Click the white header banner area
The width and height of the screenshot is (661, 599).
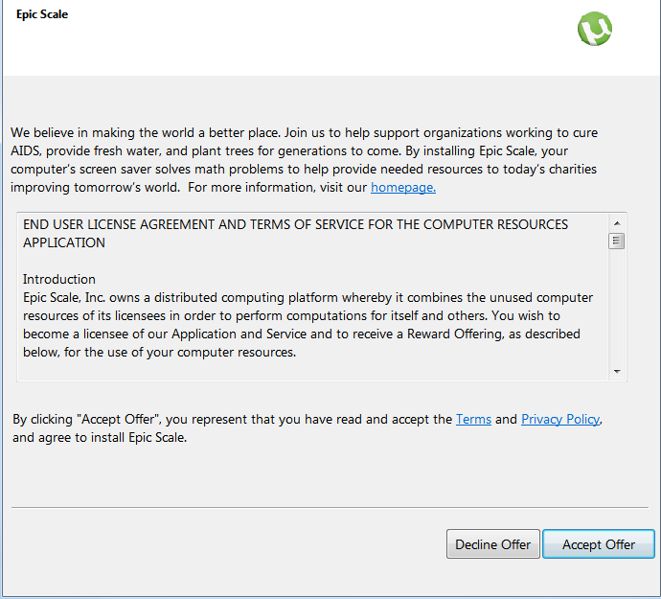287,43
